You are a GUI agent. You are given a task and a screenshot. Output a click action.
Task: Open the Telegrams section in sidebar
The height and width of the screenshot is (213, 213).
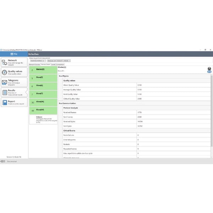click(x=14, y=82)
